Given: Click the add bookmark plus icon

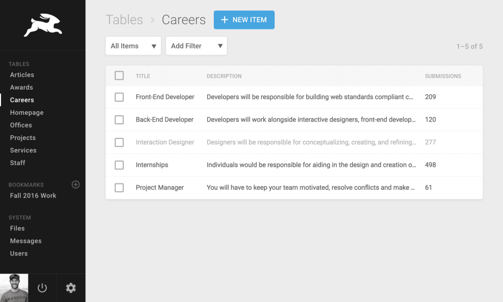Looking at the screenshot, I should (x=75, y=185).
